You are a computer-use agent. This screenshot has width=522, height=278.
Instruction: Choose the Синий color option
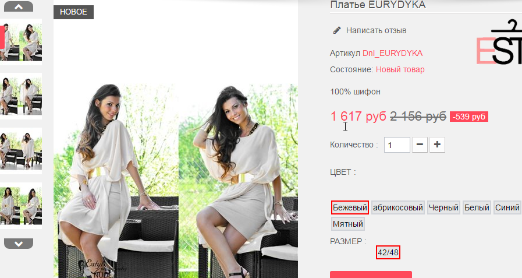(x=507, y=207)
